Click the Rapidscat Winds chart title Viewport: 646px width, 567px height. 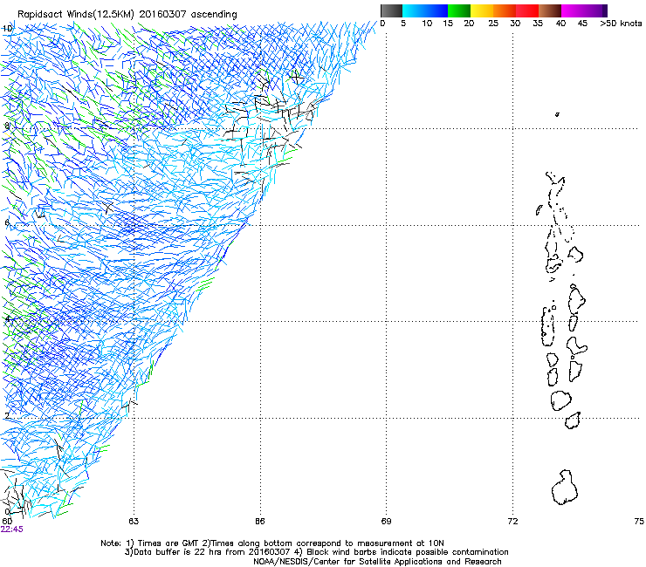pos(127,15)
